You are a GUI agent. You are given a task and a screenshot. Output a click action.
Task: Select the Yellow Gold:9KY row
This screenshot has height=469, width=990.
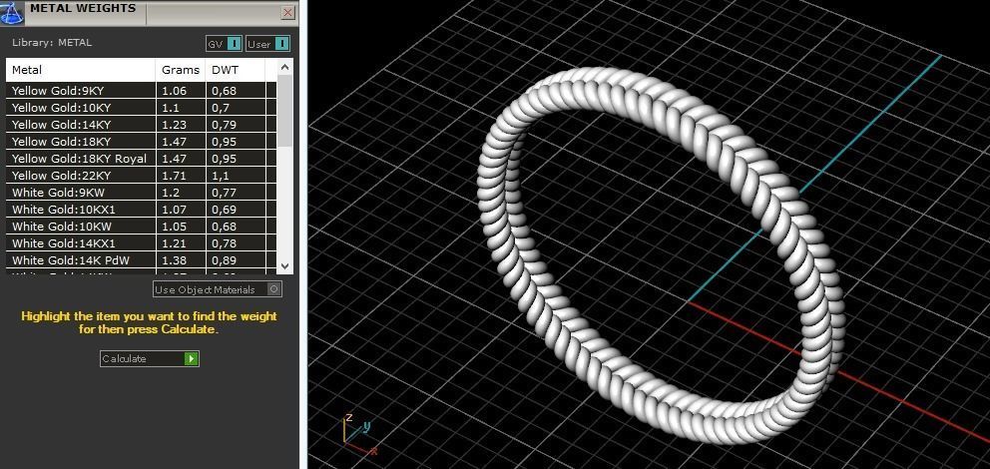pos(142,90)
